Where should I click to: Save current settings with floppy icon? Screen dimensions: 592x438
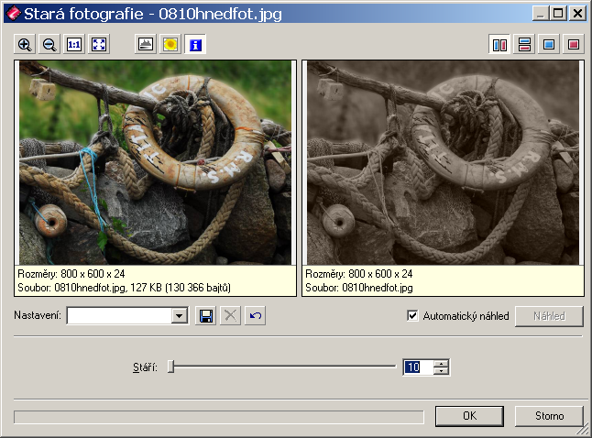pos(206,316)
